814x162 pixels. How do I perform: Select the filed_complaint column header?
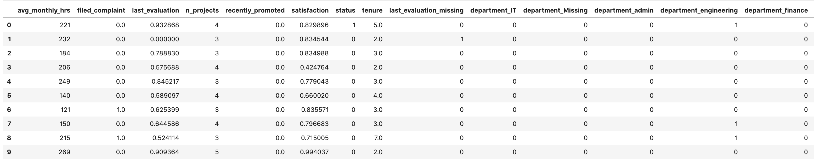click(101, 10)
